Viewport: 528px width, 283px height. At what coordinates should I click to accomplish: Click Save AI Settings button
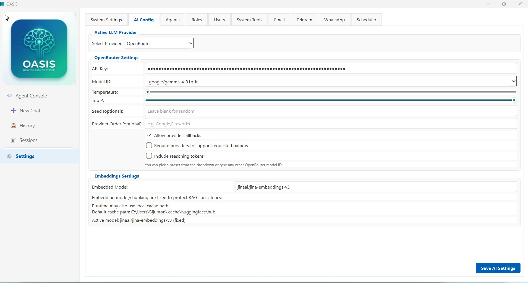(x=498, y=268)
